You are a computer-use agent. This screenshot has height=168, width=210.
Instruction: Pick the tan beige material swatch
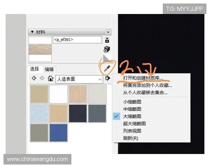[x=39, y=94]
